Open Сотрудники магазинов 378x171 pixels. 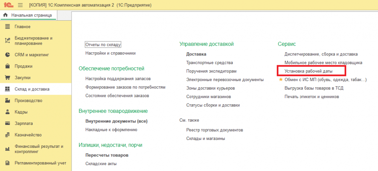209,97
